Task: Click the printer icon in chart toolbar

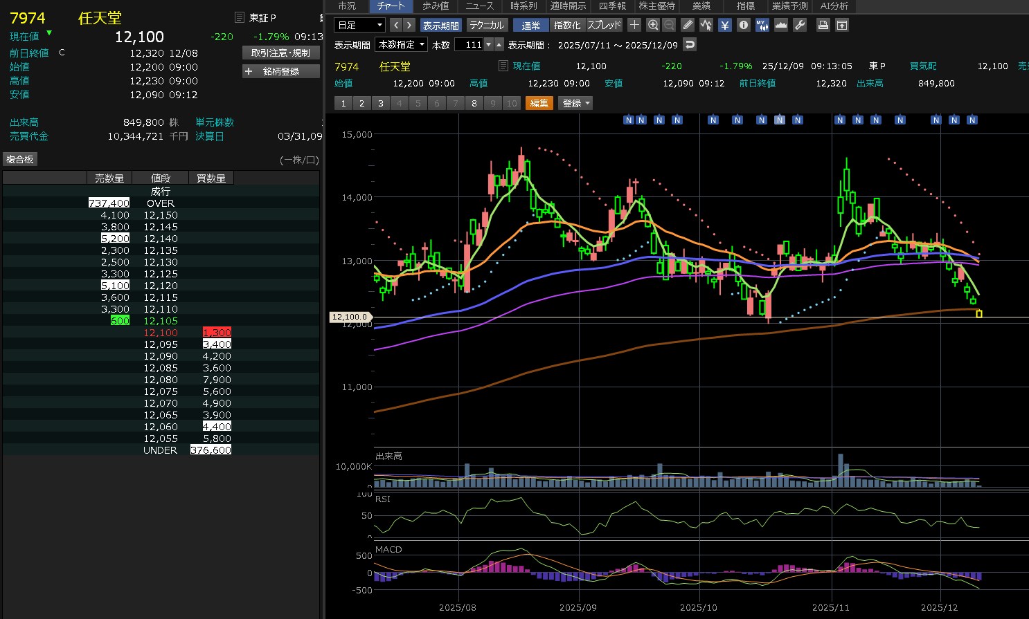Action: click(823, 25)
